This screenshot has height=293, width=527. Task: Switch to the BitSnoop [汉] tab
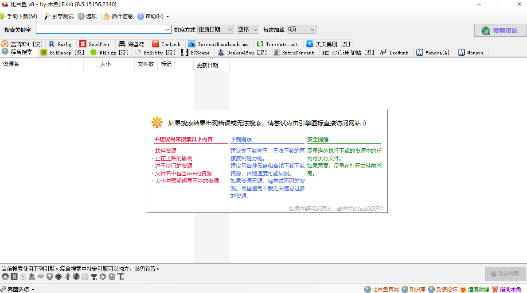pos(62,53)
